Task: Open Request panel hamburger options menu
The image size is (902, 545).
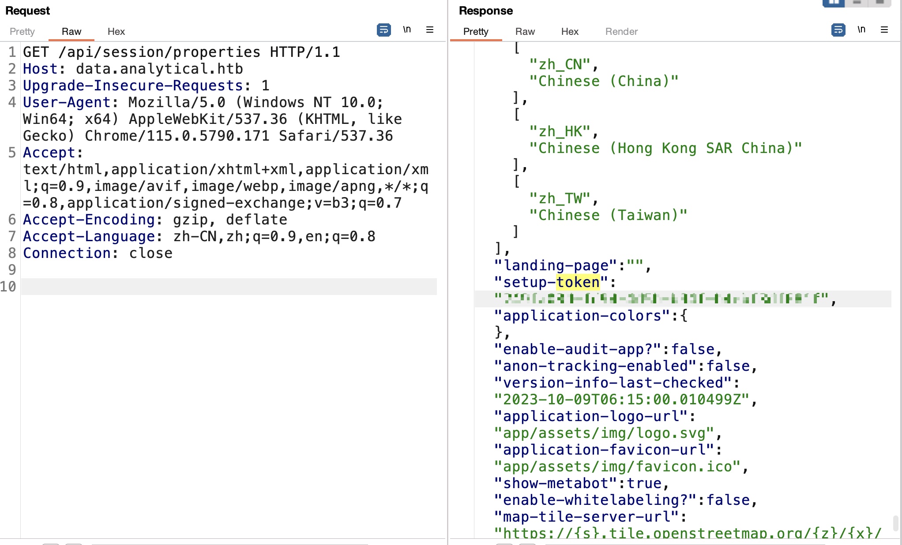Action: (x=429, y=30)
